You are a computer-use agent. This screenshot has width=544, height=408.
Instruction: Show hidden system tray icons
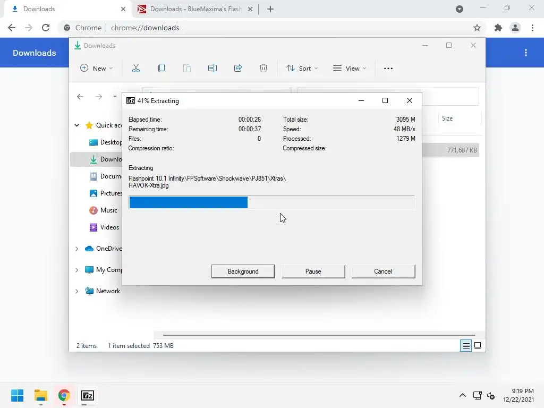pyautogui.click(x=463, y=395)
